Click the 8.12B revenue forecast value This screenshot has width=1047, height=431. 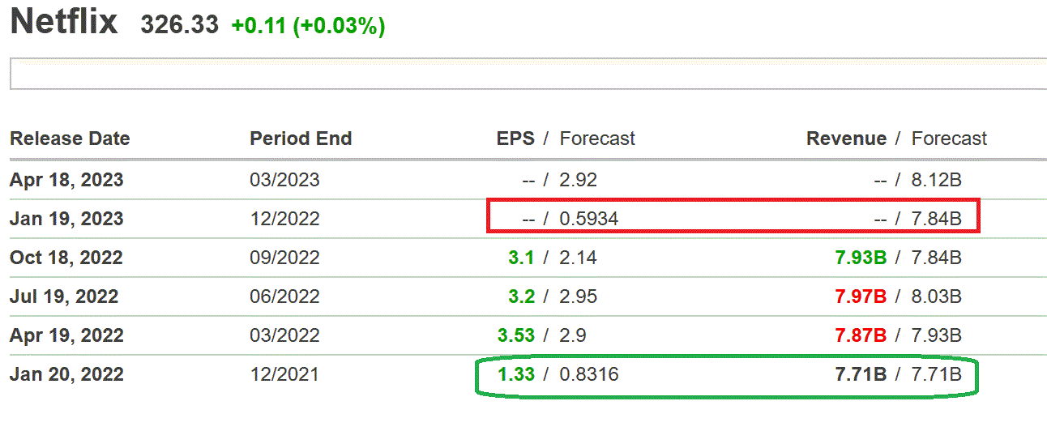point(937,180)
